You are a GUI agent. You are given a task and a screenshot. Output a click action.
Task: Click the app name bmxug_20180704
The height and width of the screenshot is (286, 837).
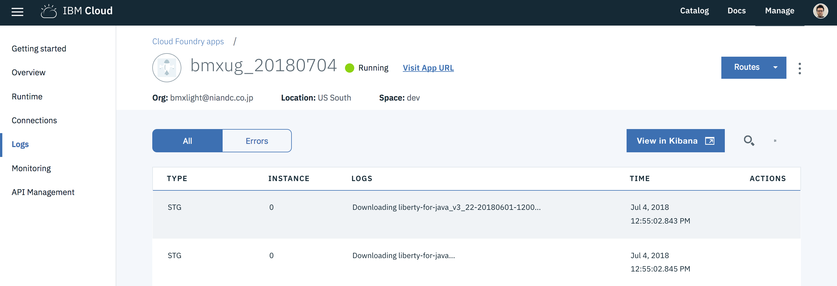pyautogui.click(x=264, y=66)
